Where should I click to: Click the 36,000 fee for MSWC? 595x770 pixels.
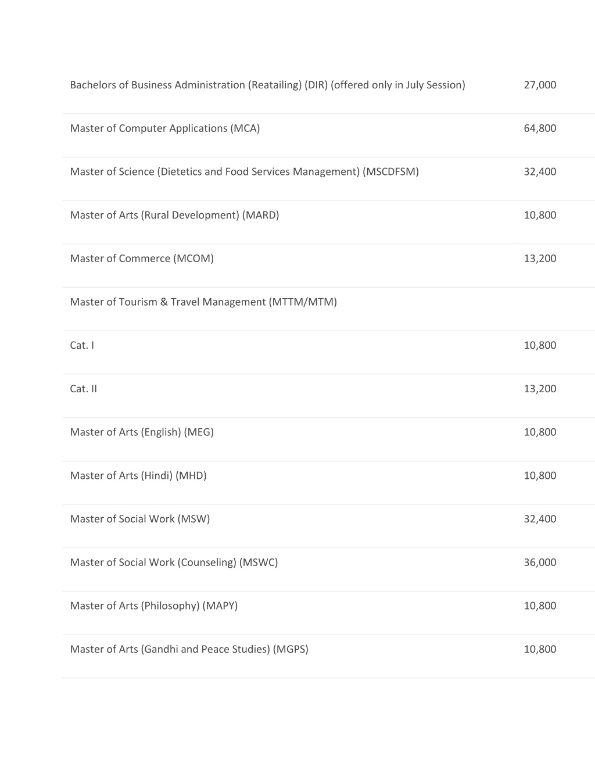tap(540, 563)
